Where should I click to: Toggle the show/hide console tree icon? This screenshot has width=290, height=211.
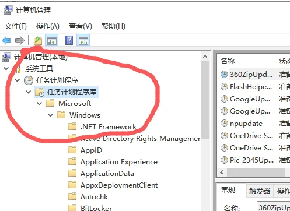pyautogui.click(x=52, y=40)
